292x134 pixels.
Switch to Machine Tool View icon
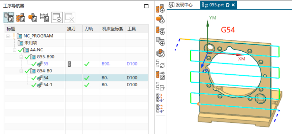(21, 17)
